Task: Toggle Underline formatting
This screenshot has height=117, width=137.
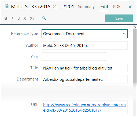Action: [19, 18]
